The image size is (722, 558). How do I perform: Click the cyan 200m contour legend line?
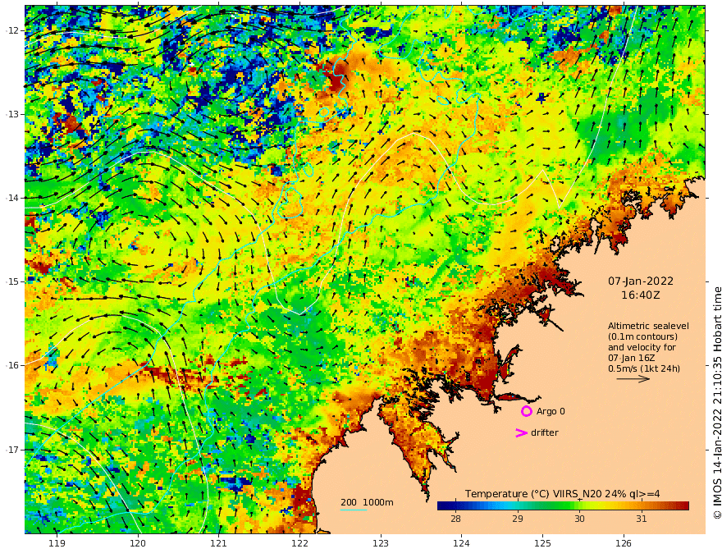(353, 510)
